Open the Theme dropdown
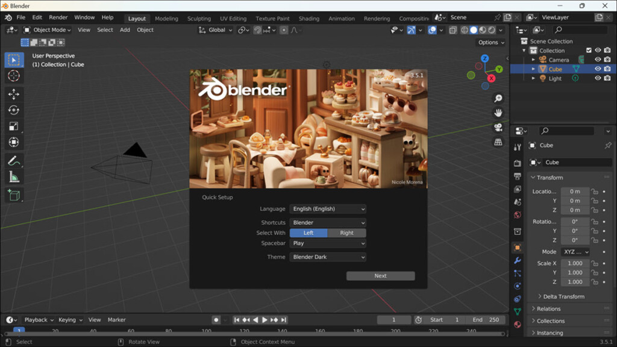Image resolution: width=617 pixels, height=347 pixels. click(x=328, y=257)
